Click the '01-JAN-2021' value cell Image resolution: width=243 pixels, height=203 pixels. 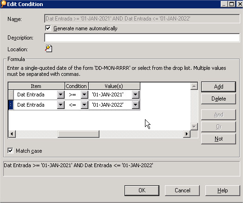[110, 95]
